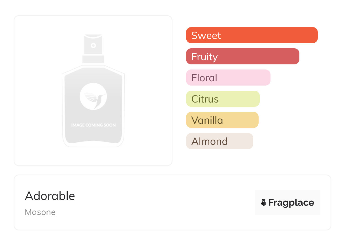
Task: Click the word Citrus in the green bar
Action: click(205, 99)
